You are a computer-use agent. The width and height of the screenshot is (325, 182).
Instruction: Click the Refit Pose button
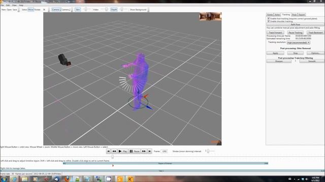coord(296,25)
